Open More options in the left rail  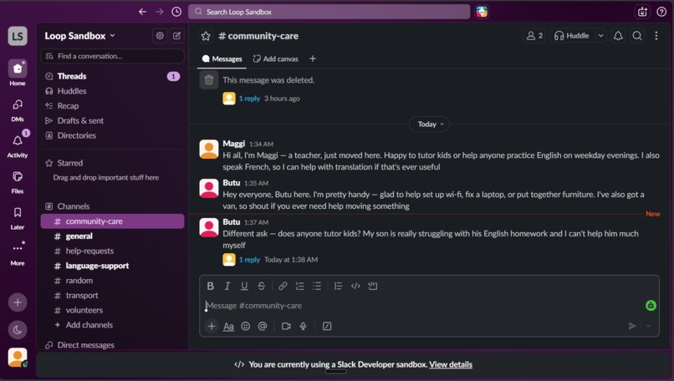(18, 253)
